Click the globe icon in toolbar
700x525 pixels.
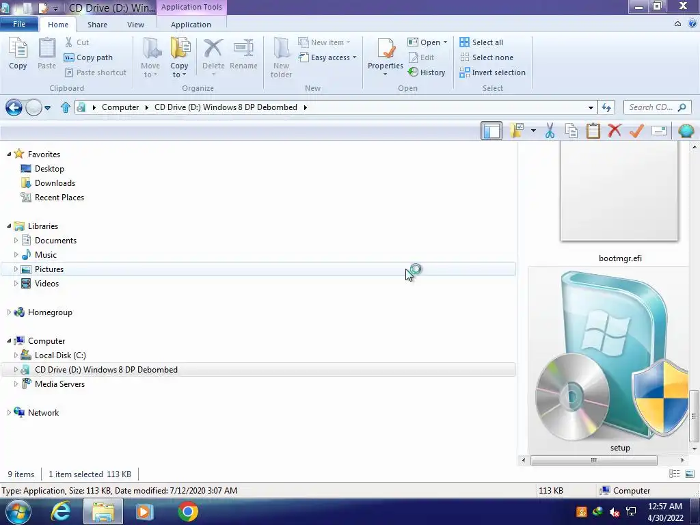[x=686, y=131]
